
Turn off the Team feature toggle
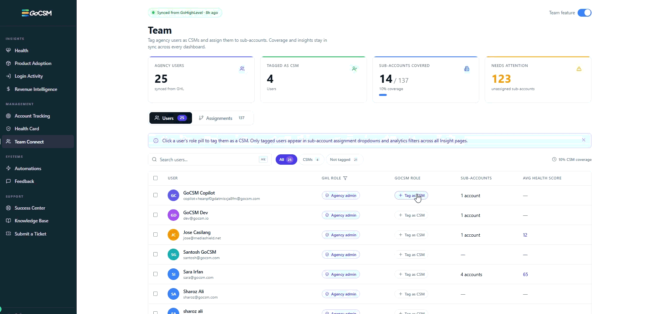[585, 13]
